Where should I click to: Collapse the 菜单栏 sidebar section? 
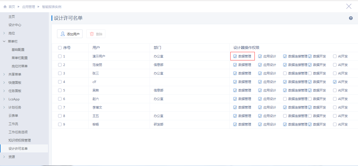(4, 41)
